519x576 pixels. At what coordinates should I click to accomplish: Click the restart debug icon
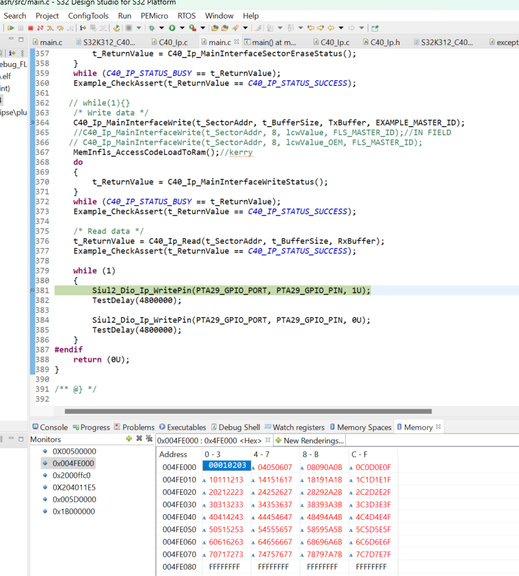coord(117,28)
